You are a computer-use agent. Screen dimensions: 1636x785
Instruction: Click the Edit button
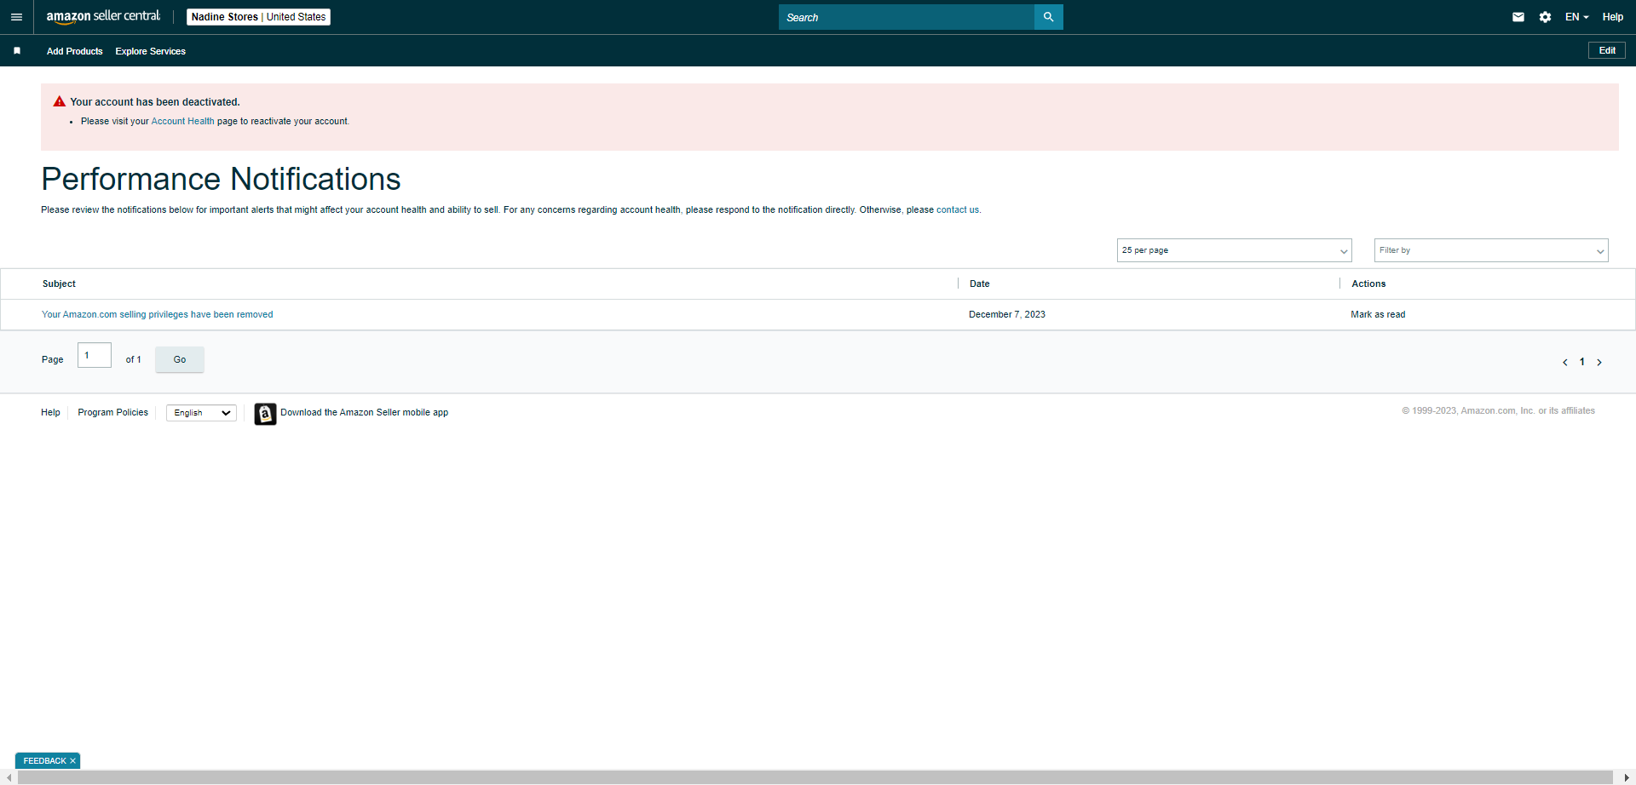[x=1607, y=50]
